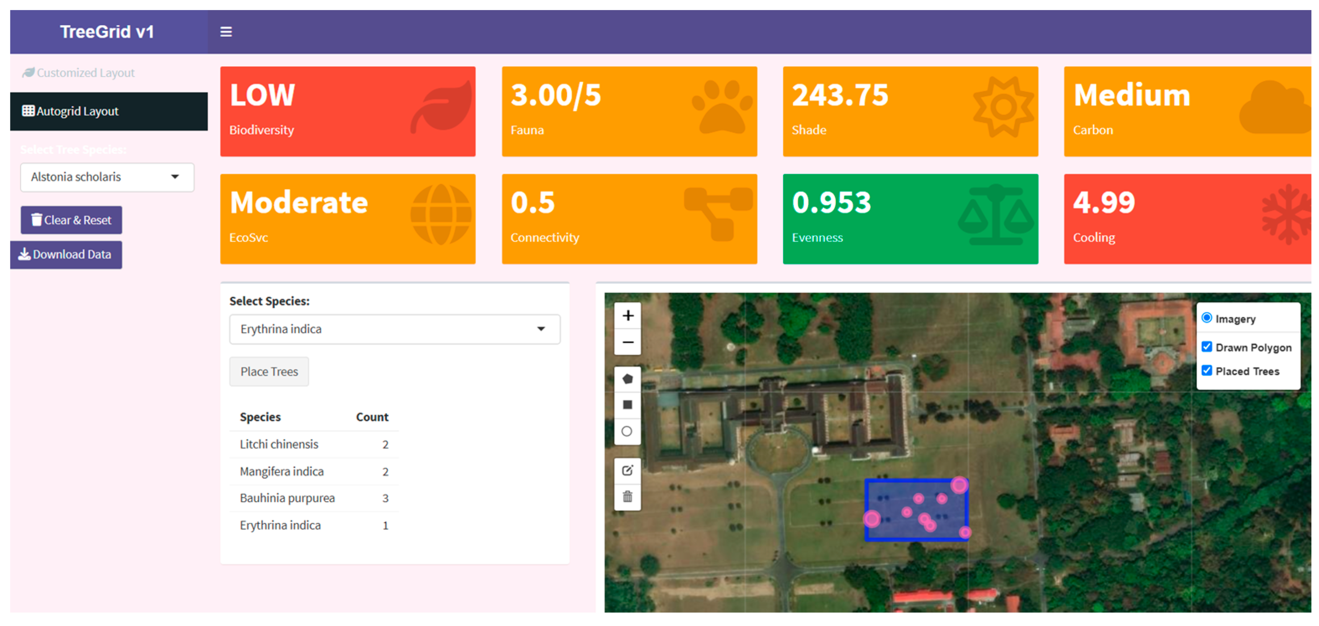Zoom in on the map
The height and width of the screenshot is (626, 1319).
click(x=628, y=316)
